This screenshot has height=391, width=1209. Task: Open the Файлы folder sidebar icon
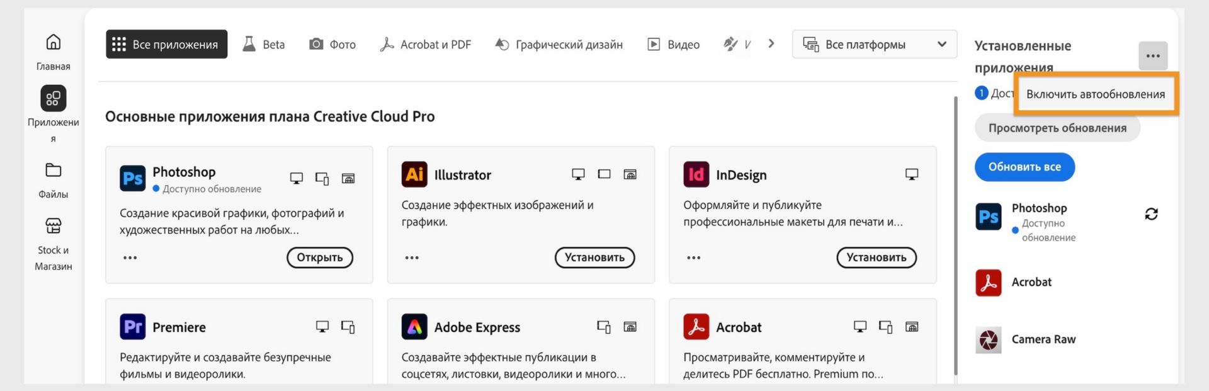pos(54,170)
